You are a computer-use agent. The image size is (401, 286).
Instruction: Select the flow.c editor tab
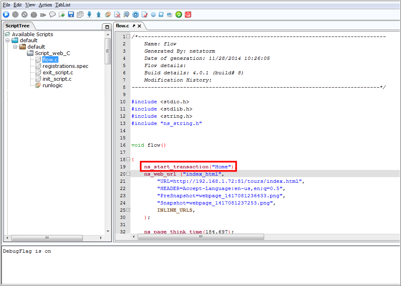(122, 26)
